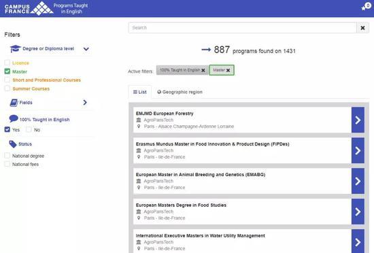Open European Master Animal Breeding arrow
The image size is (374, 253).
pos(358,181)
